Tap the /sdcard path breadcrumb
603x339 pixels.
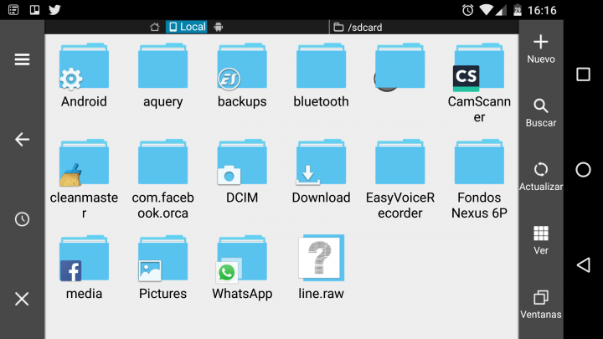[358, 27]
